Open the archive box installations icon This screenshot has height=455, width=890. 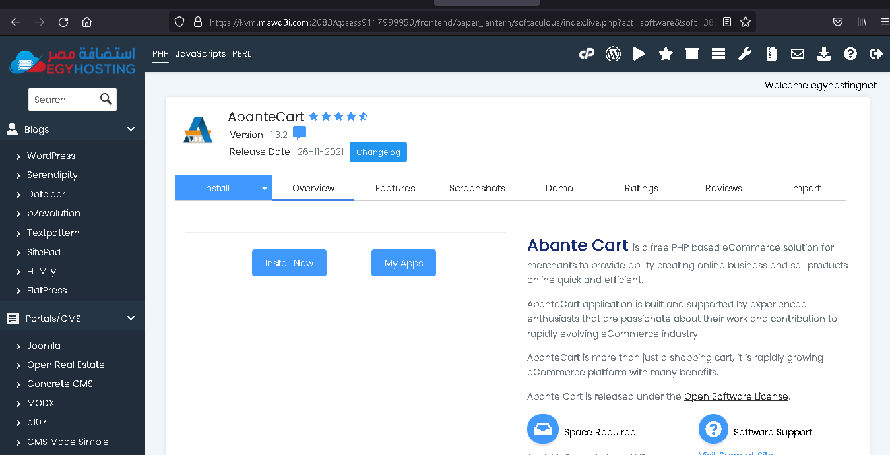tap(692, 54)
